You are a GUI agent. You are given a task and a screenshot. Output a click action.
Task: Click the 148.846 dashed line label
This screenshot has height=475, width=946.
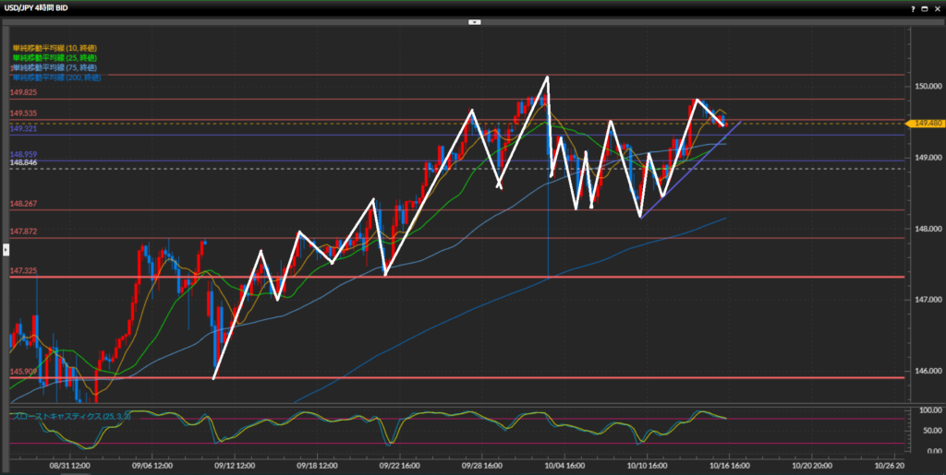tap(23, 162)
